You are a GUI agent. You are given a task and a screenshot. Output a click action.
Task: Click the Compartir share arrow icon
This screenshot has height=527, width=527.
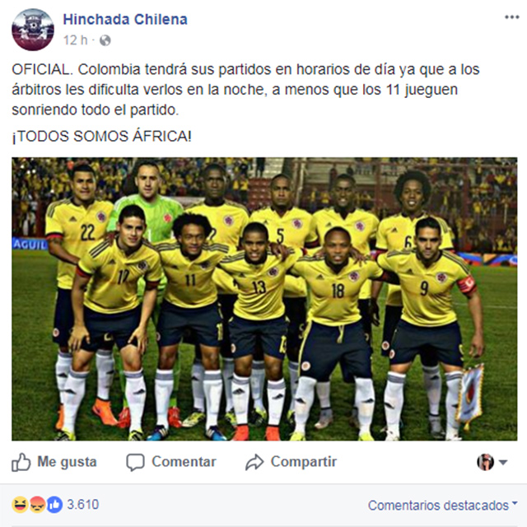click(254, 462)
